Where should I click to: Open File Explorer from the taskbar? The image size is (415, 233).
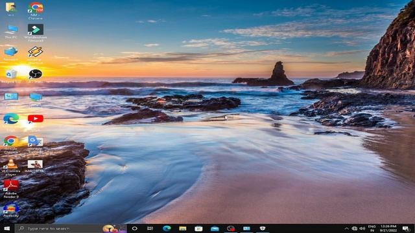183,228
